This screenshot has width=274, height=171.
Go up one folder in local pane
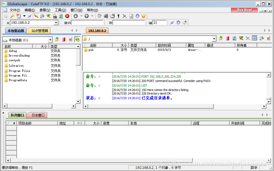coord(56,39)
